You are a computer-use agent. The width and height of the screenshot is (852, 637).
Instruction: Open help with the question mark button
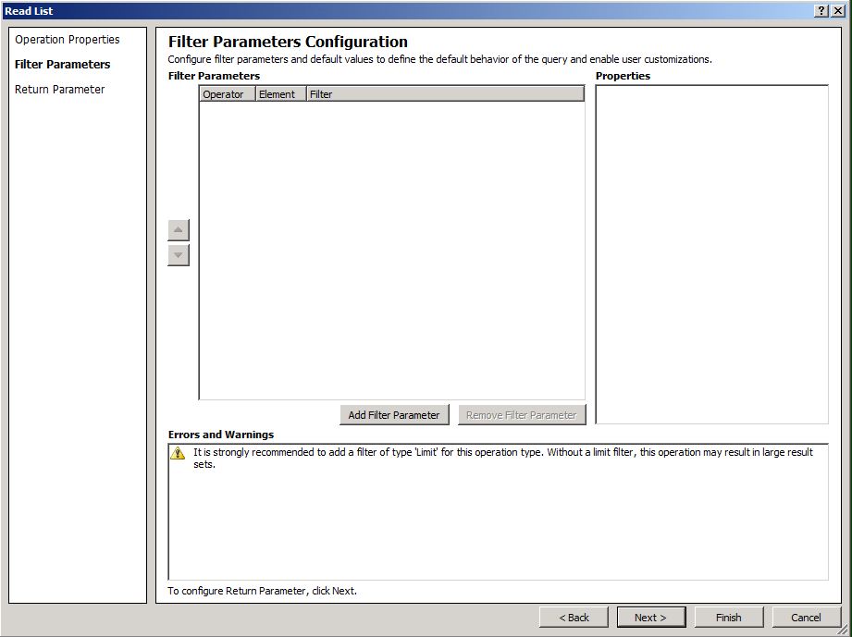point(821,11)
